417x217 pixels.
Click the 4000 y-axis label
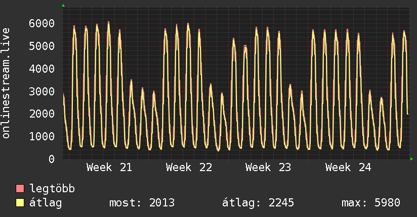[42, 69]
